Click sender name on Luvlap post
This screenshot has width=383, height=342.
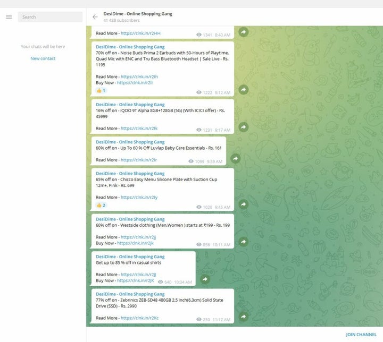click(x=130, y=142)
